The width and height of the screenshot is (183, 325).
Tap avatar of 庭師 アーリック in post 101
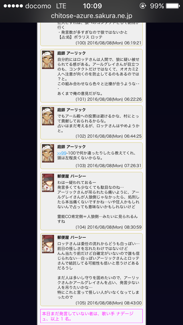tap(48, 60)
